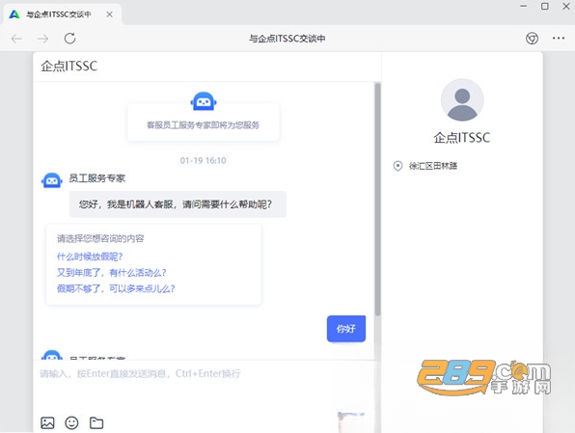Click the location pin icon
This screenshot has height=433, width=575.
397,166
